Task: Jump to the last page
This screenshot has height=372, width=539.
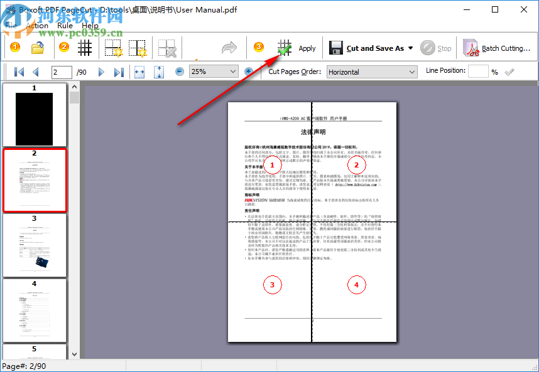Action: (x=119, y=72)
